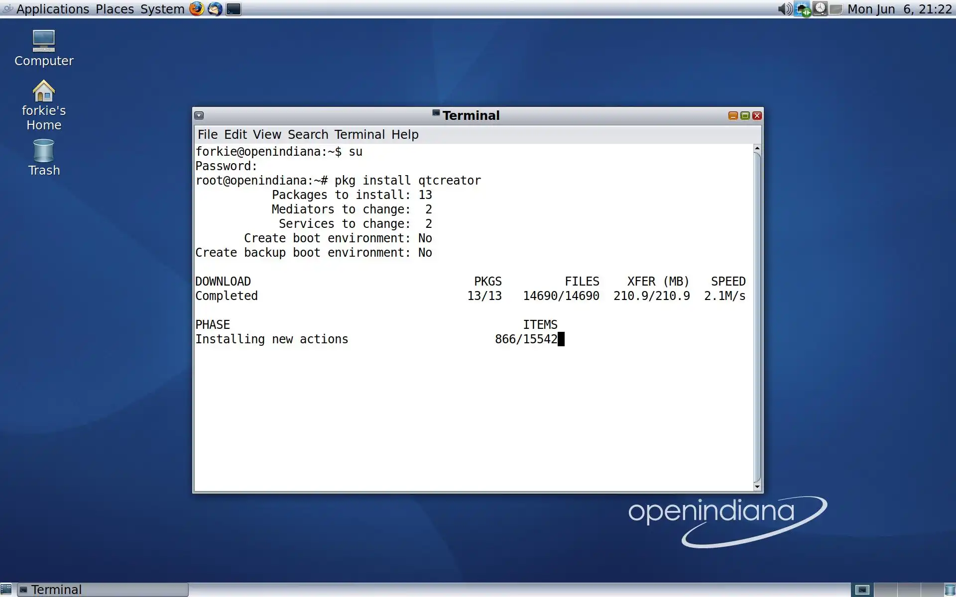
Task: Open the Search menu in Terminal
Action: (308, 134)
